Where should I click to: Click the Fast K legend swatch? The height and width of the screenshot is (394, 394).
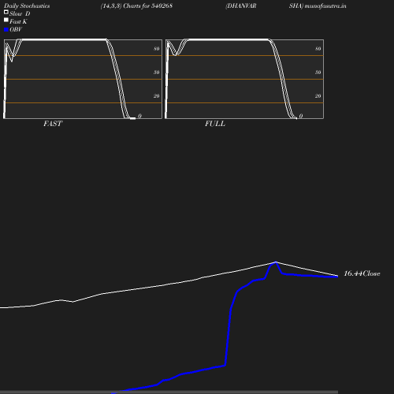coord(6,20)
